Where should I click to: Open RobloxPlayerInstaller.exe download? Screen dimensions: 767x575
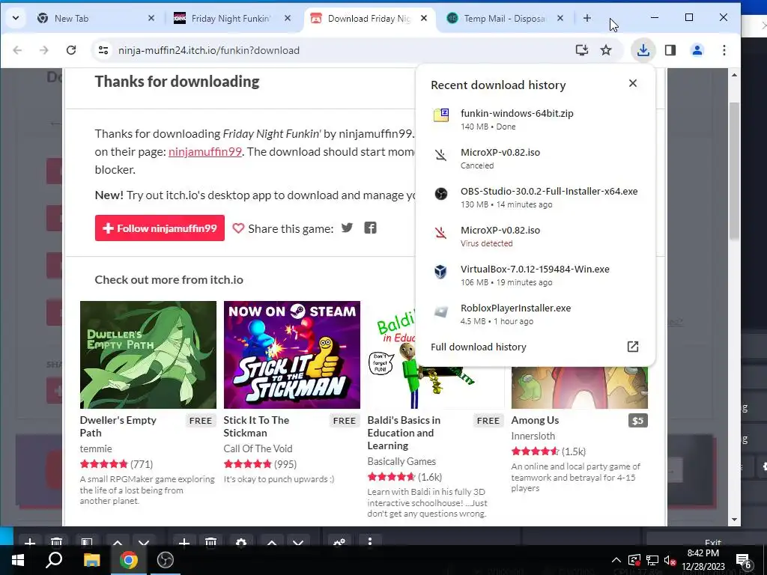(535, 314)
